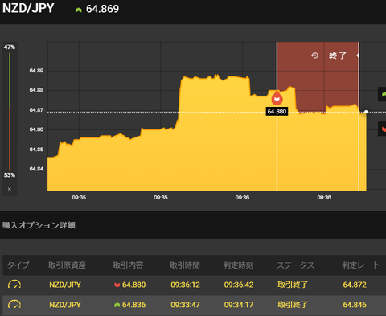Click the 64.89 y-axis label

coord(36,71)
